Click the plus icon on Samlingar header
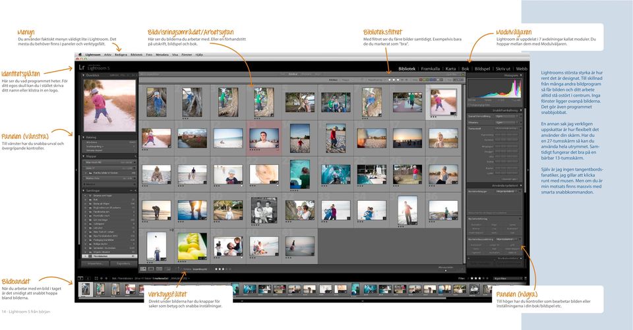 [x=135, y=190]
